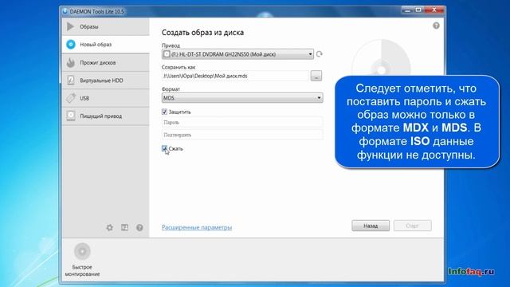Open the USB section

click(106, 98)
